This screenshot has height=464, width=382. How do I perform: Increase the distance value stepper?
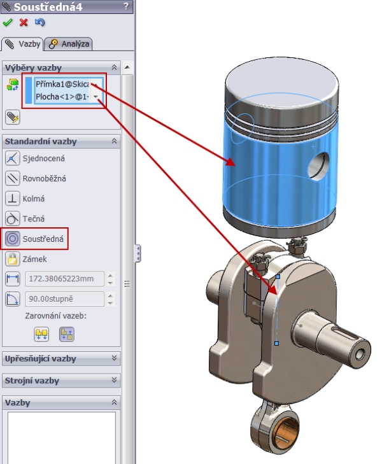point(110,276)
